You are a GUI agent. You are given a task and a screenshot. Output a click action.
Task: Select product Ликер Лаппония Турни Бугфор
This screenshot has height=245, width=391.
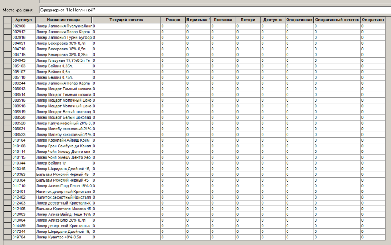pos(63,37)
